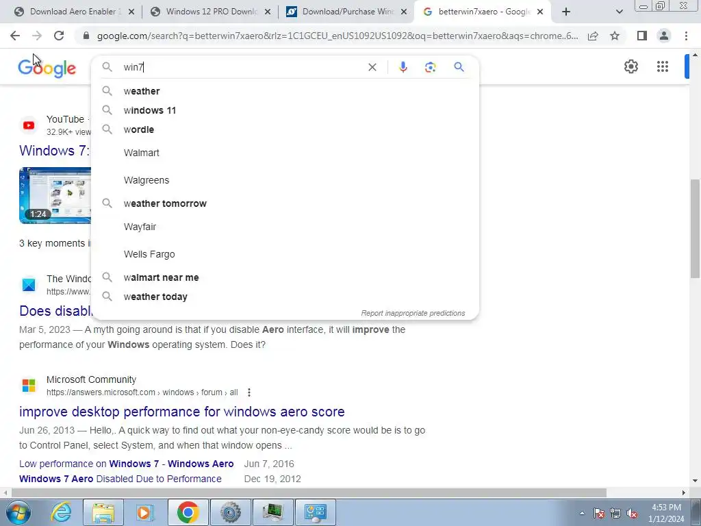Pick the 'weather tomorrow' suggestion
This screenshot has width=701, height=526.
point(285,203)
